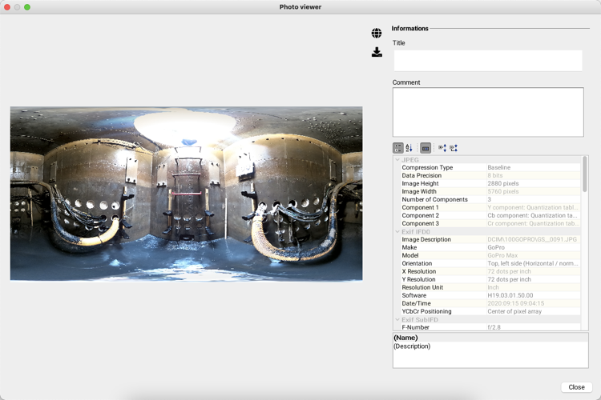Collapse the Exif IFD0 section
601x400 pixels.
click(x=397, y=232)
